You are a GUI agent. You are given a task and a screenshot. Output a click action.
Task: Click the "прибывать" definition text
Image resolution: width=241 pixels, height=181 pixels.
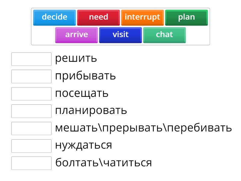point(86,76)
